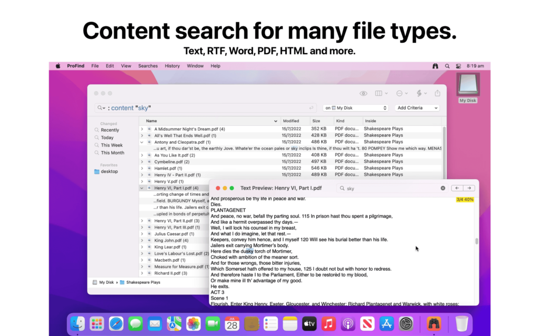The width and height of the screenshot is (540, 336).
Task: Click the eye preview icon in the toolbar
Action: 363,93
